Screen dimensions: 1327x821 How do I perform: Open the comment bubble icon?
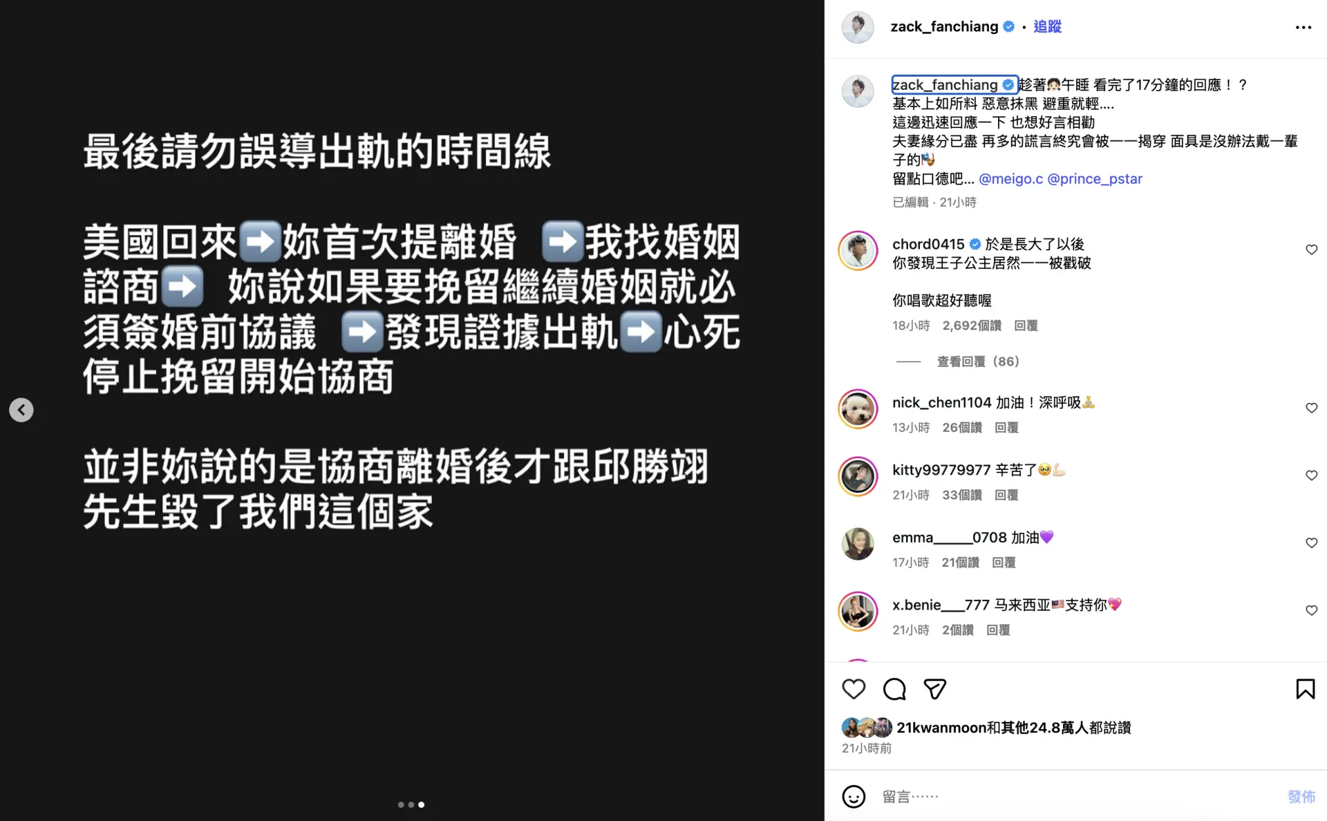tap(894, 689)
